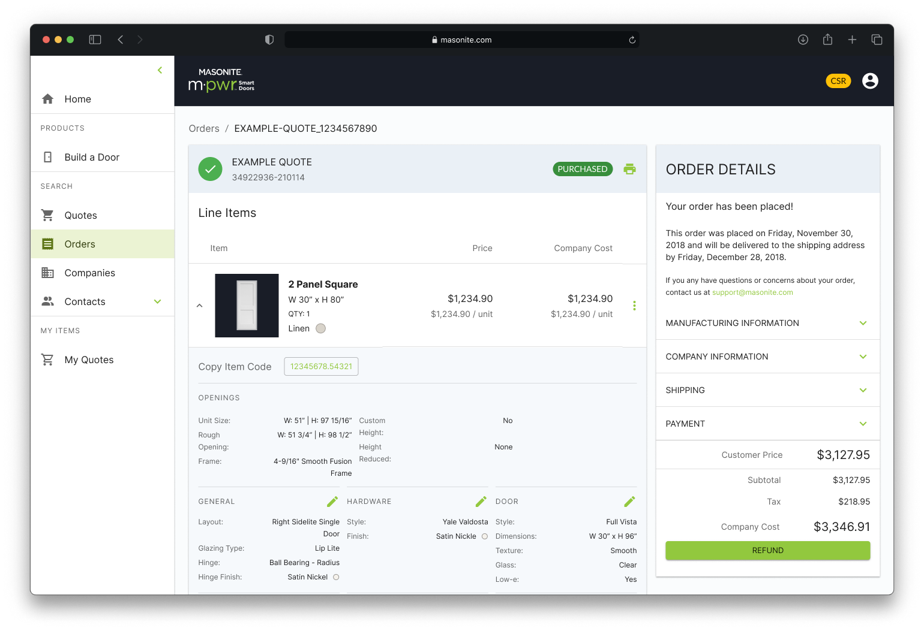The width and height of the screenshot is (924, 631).
Task: Open the three-dot menu for 2 Panel Square
Action: click(634, 306)
